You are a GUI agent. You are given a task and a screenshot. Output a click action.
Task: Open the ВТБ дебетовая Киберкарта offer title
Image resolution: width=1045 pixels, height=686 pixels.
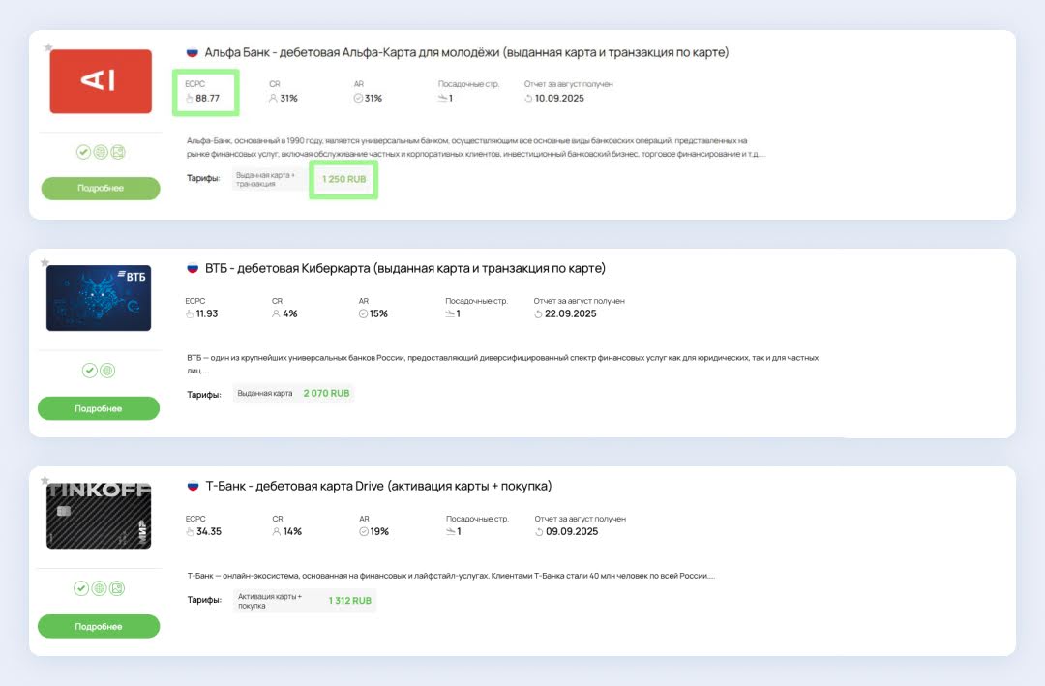[x=404, y=268]
